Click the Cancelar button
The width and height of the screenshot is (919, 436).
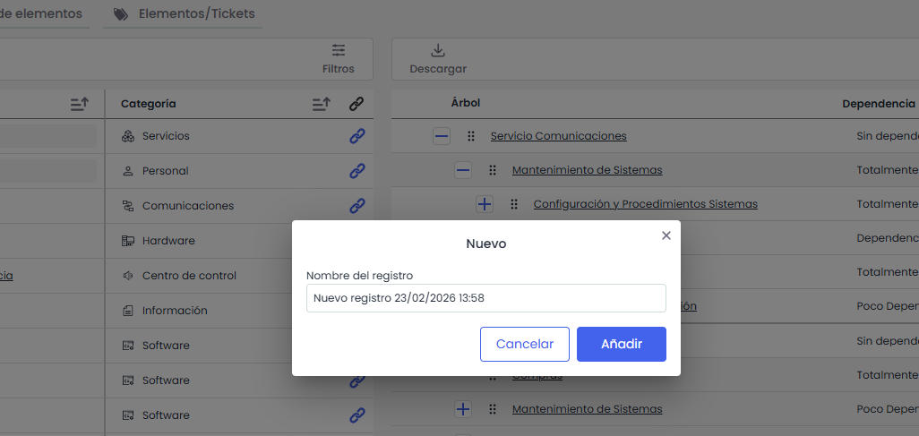tap(525, 344)
